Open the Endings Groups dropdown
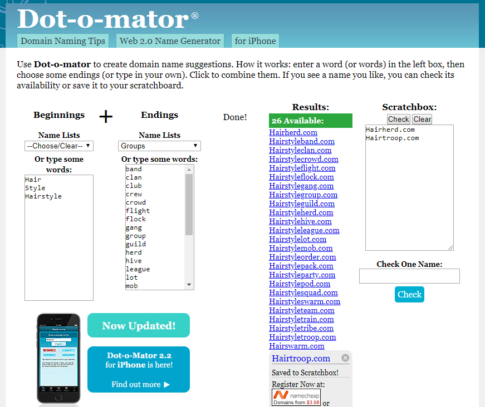 159,146
